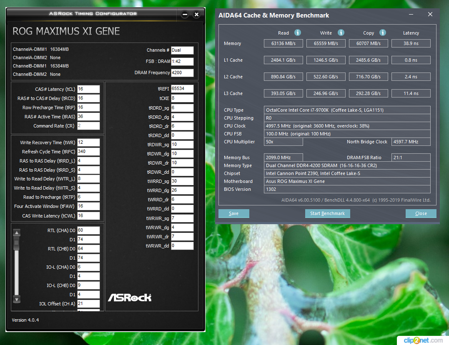Minimize the AIDA64 benchmark window
Viewport: 449px width, 345px height.
click(x=411, y=14)
